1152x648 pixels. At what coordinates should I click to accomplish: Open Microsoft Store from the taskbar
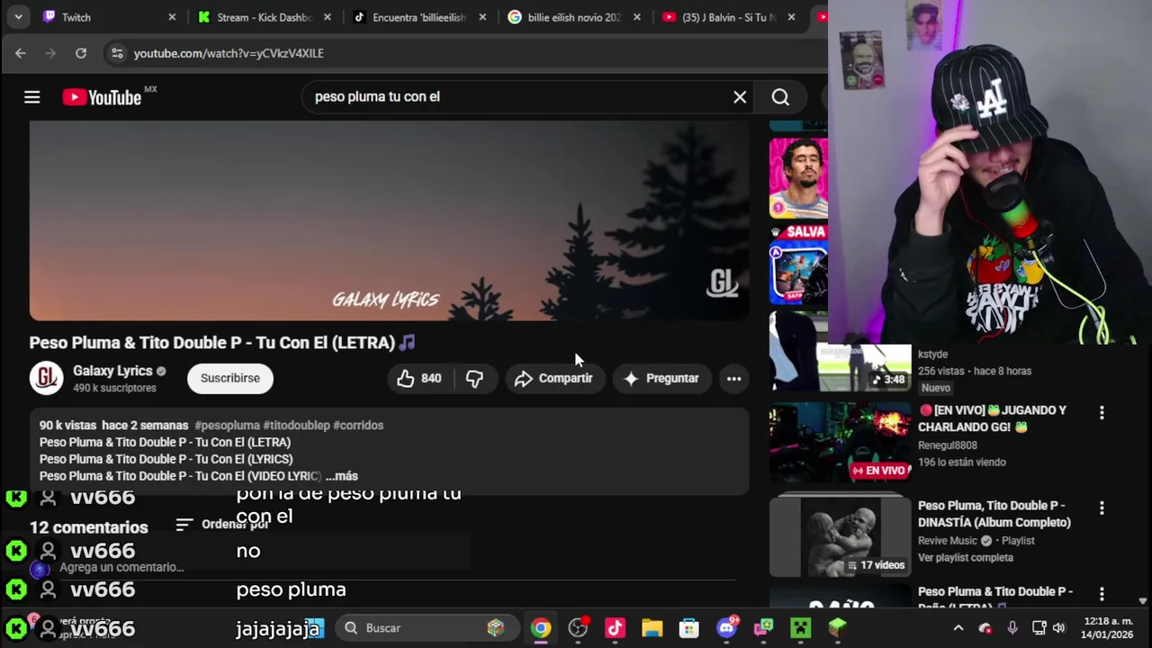click(689, 628)
